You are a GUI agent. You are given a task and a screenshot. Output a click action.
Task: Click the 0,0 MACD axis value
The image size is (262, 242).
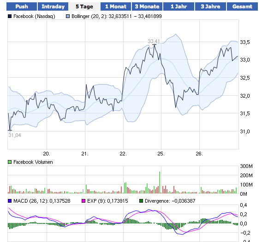coord(244,223)
